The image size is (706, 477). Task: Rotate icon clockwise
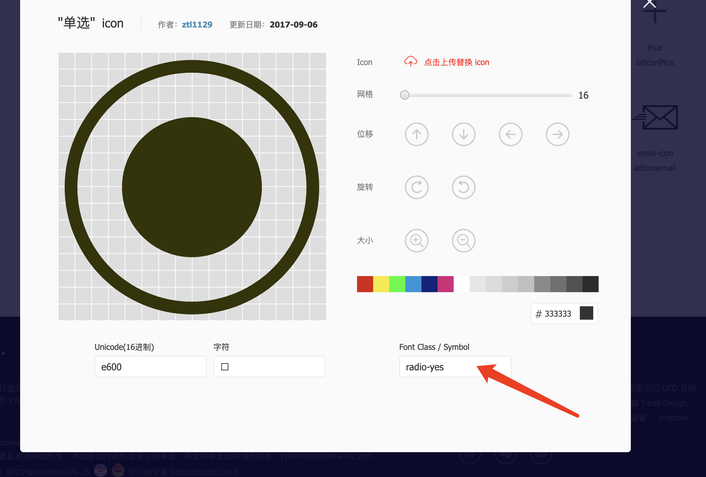pyautogui.click(x=416, y=188)
